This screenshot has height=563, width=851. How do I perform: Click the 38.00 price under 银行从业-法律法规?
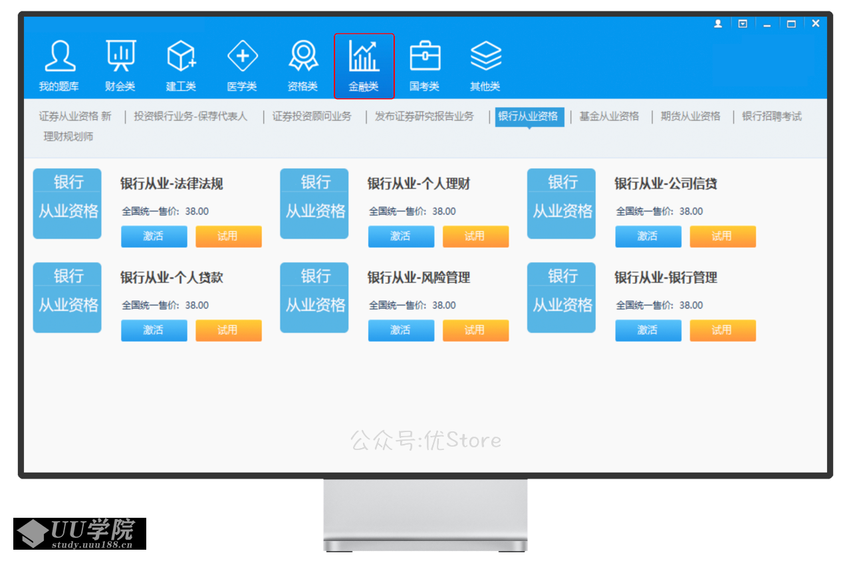[197, 211]
